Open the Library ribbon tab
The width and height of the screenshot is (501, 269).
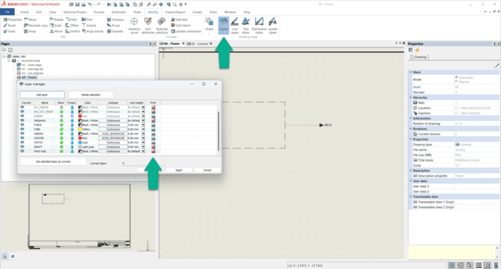pos(197,12)
